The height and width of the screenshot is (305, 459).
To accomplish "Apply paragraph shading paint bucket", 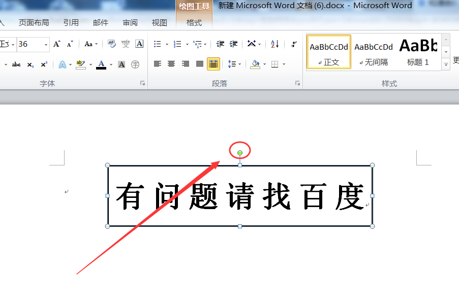I will [x=255, y=64].
